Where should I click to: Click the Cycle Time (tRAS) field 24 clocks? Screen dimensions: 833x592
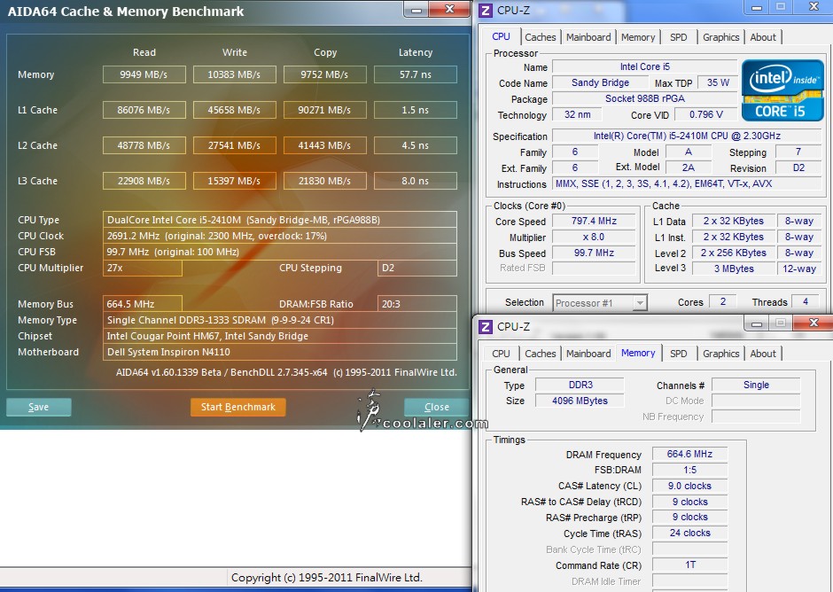[689, 533]
